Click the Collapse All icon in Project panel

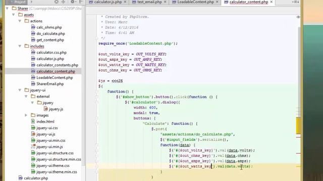[x=63, y=2]
